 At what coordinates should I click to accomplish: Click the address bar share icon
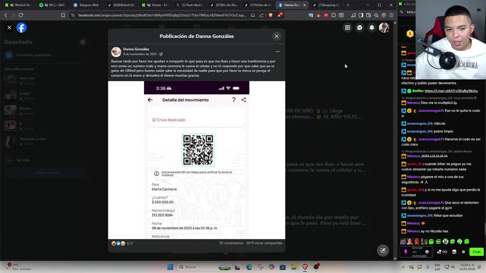pyautogui.click(x=261, y=15)
